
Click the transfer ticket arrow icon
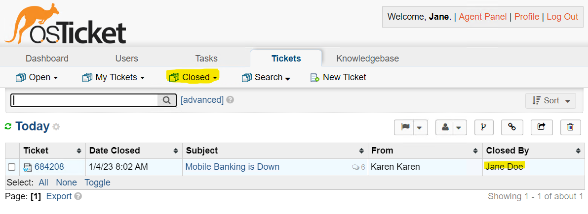tap(541, 127)
